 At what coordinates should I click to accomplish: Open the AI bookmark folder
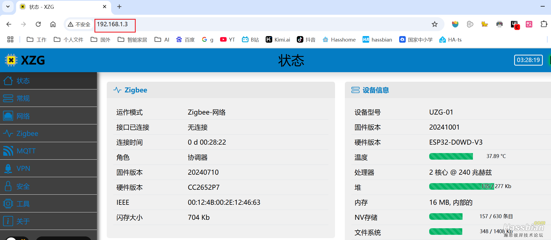coord(162,40)
